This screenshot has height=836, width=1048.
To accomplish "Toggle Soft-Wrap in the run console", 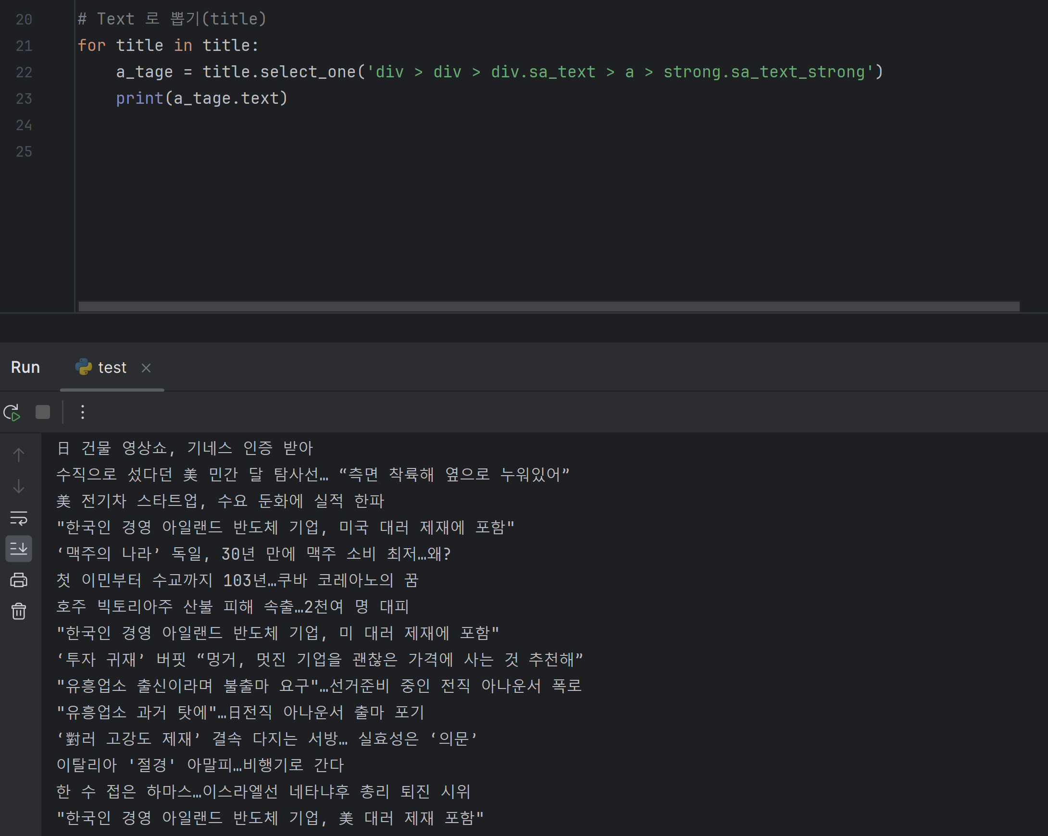I will [18, 518].
